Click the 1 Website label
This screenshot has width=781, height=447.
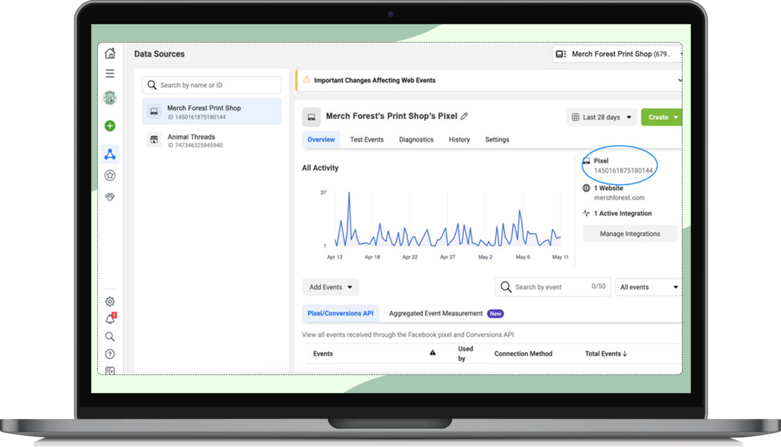pyautogui.click(x=608, y=188)
